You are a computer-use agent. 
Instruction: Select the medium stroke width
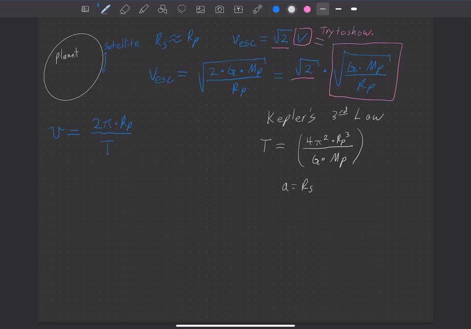[338, 9]
